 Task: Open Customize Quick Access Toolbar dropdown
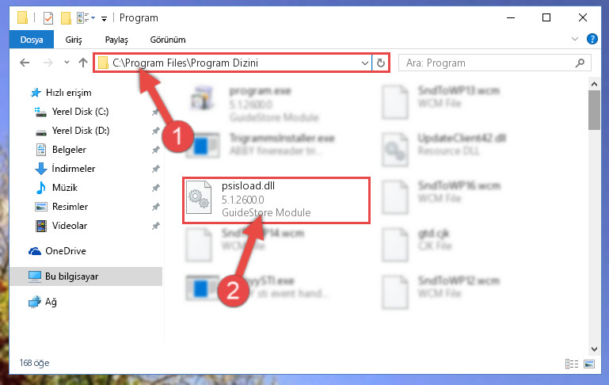click(104, 18)
